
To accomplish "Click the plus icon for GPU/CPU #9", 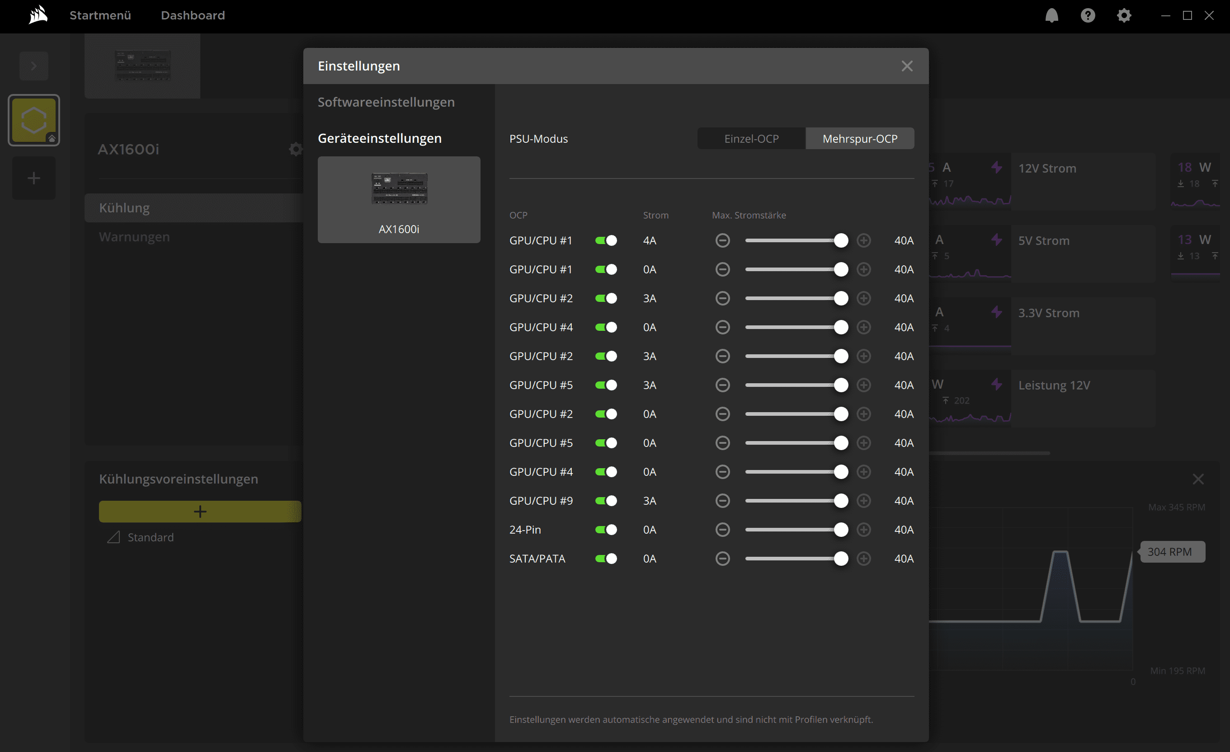I will [x=863, y=500].
